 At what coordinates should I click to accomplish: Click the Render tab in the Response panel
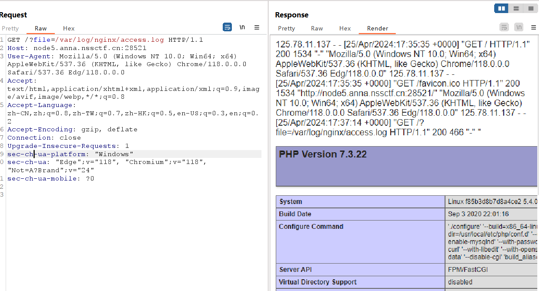[x=377, y=28]
